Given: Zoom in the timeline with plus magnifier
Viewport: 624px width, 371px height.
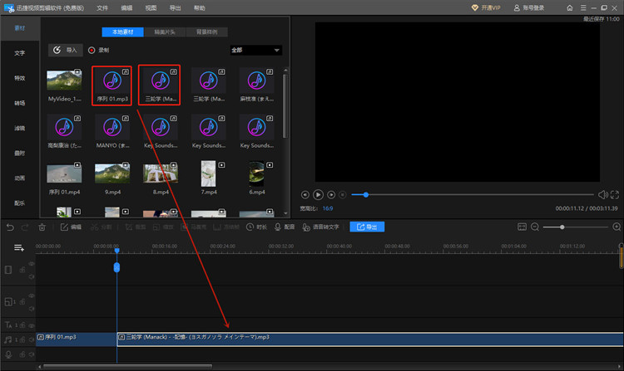Looking at the screenshot, I should 617,227.
